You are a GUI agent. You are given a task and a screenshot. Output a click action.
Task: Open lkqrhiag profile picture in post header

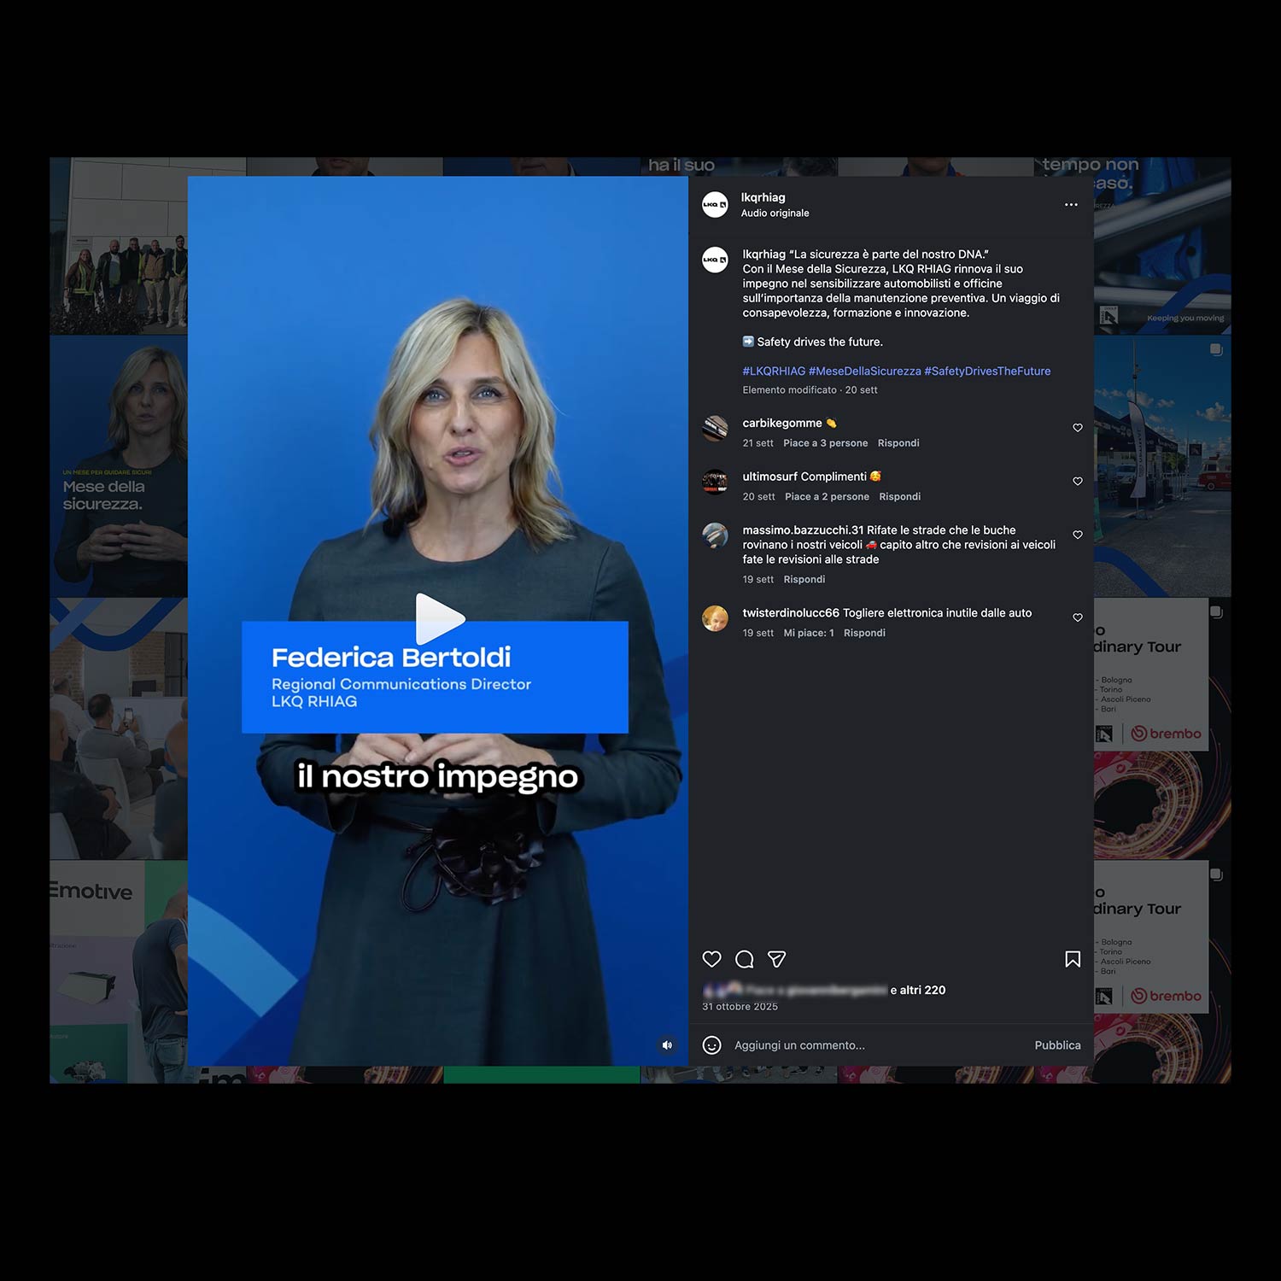coord(715,205)
